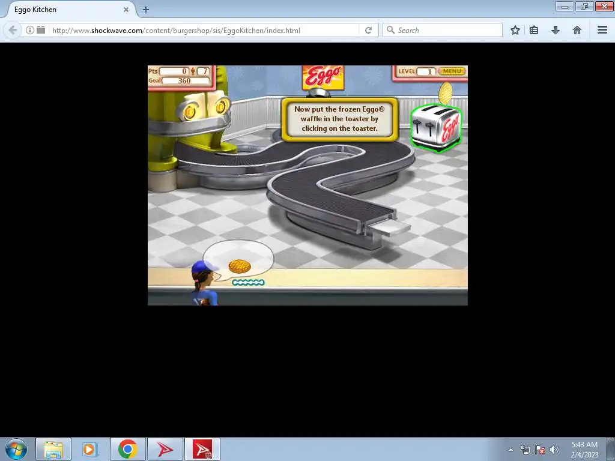This screenshot has width=615, height=461.
Task: Click the tutorial message about the toaster
Action: pyautogui.click(x=340, y=119)
